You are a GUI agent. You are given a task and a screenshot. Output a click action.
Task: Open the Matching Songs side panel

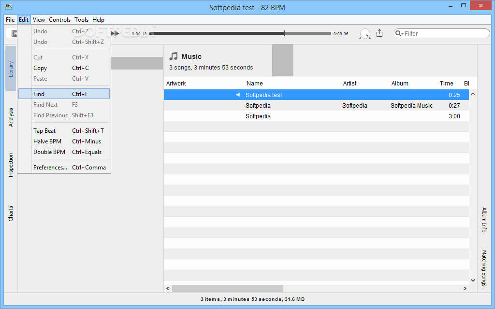tap(484, 268)
